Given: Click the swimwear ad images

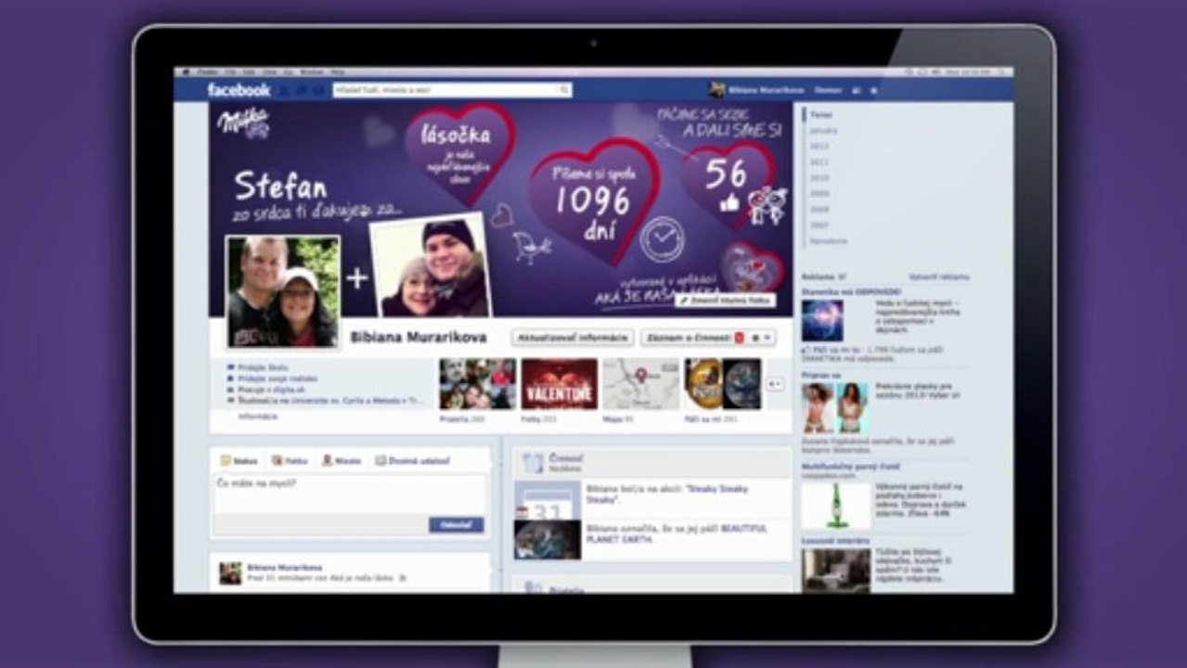Looking at the screenshot, I should [835, 407].
